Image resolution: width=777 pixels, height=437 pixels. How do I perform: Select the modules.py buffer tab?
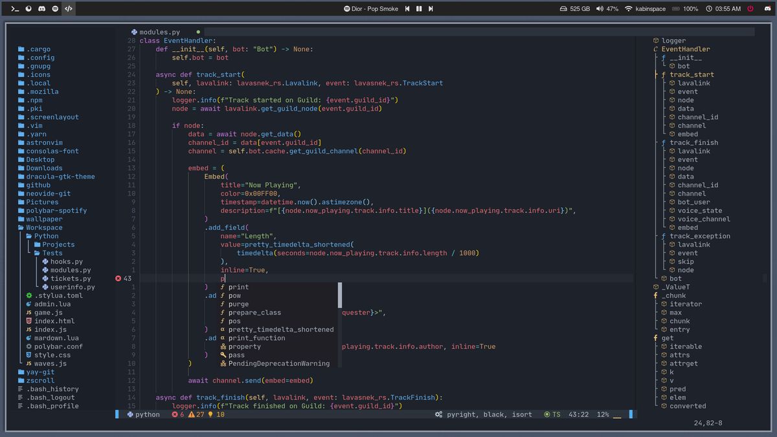point(159,32)
